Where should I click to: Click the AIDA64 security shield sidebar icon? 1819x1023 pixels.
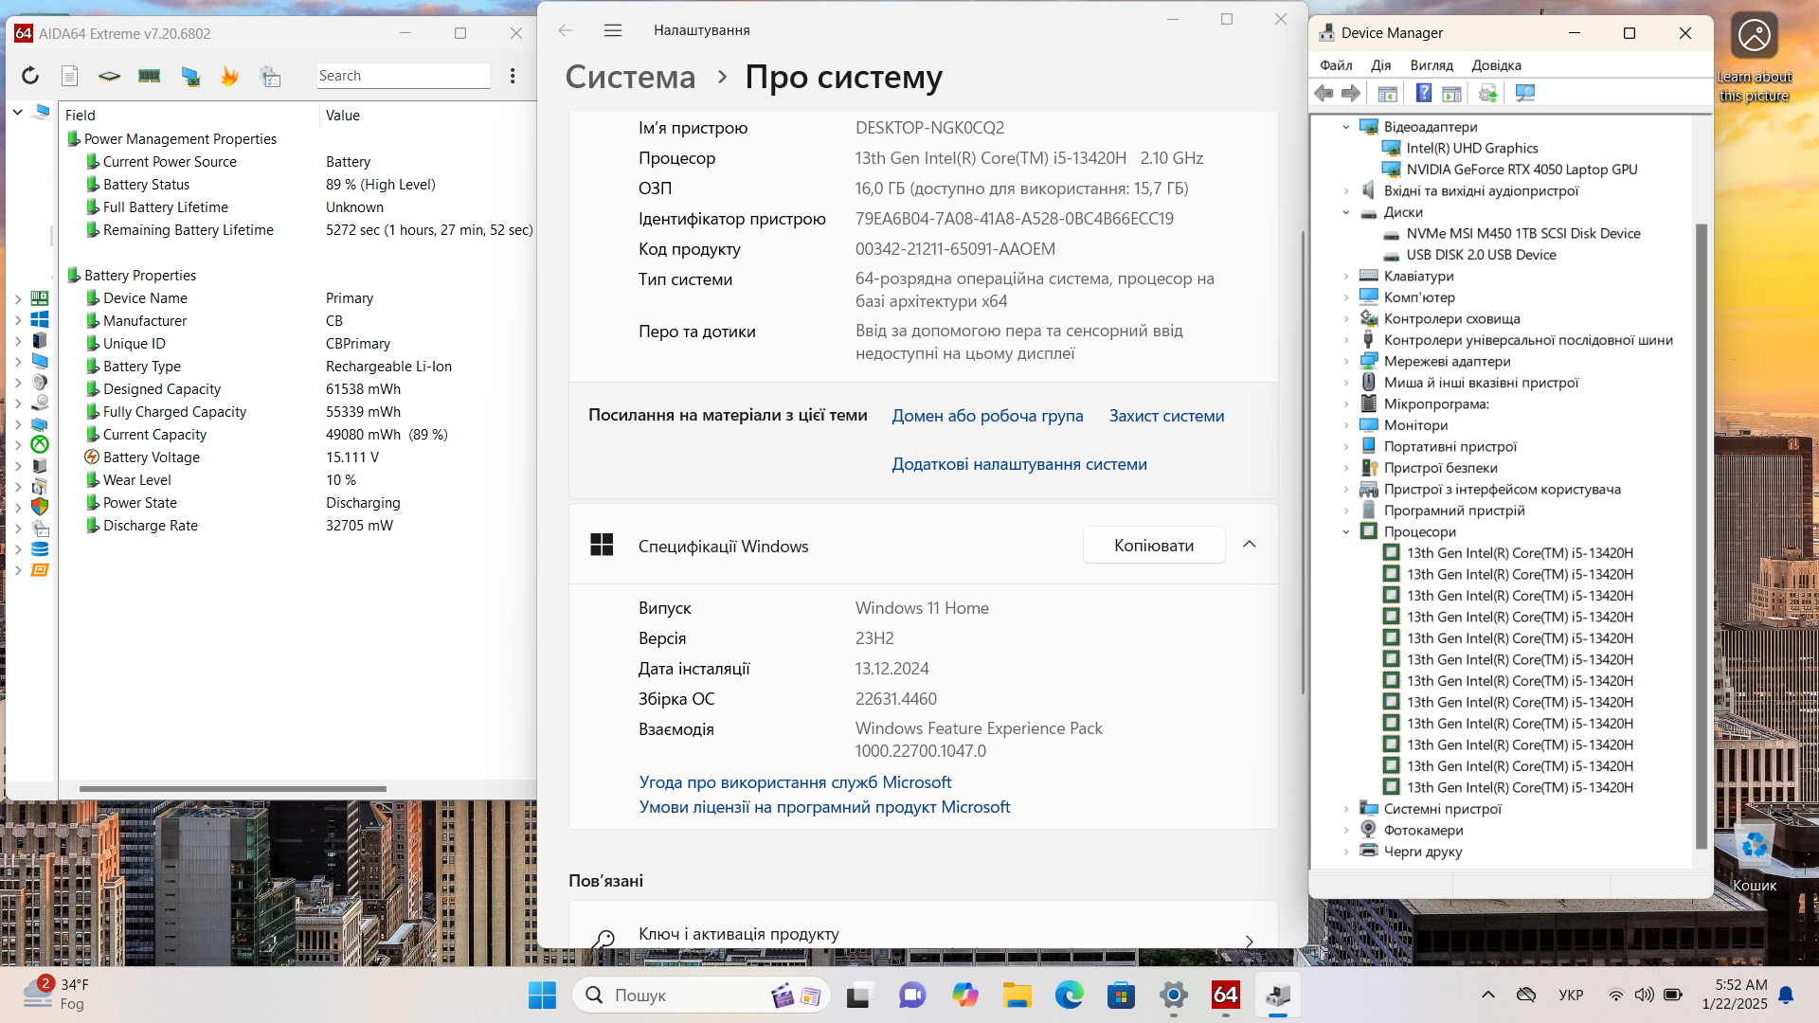tap(40, 507)
